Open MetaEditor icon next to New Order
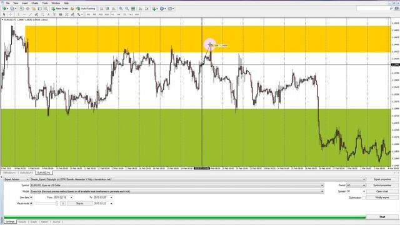400x225 pixels. pyautogui.click(x=72, y=9)
